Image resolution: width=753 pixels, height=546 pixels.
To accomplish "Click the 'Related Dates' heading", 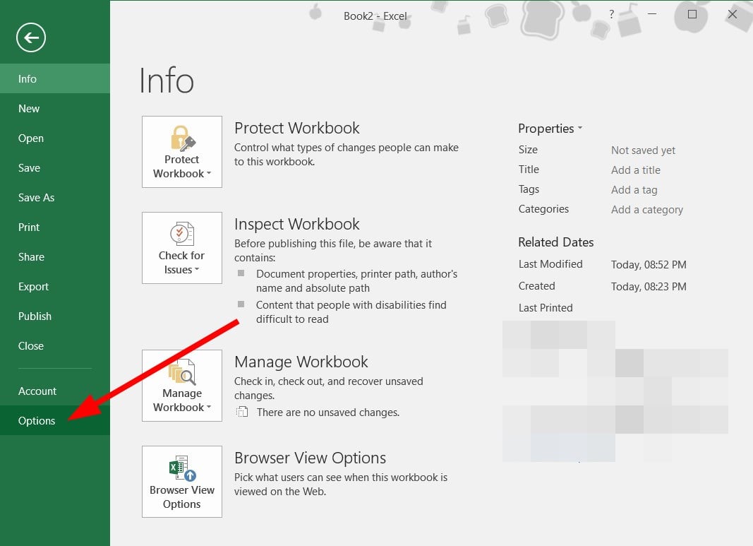I will click(x=555, y=242).
